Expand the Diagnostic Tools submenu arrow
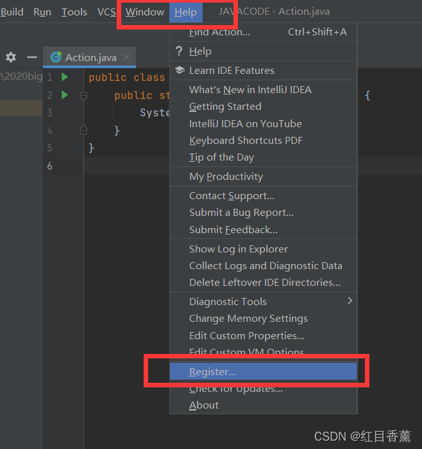Viewport: 422px width, 449px height. [350, 301]
